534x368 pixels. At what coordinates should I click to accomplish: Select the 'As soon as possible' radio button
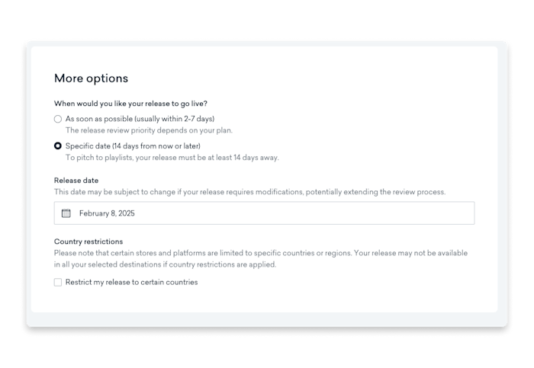pyautogui.click(x=58, y=119)
